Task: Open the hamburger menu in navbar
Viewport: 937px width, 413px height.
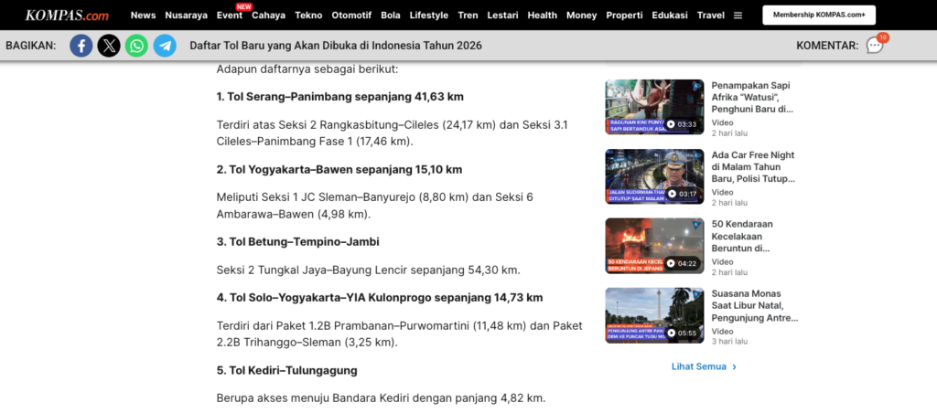Action: (738, 16)
